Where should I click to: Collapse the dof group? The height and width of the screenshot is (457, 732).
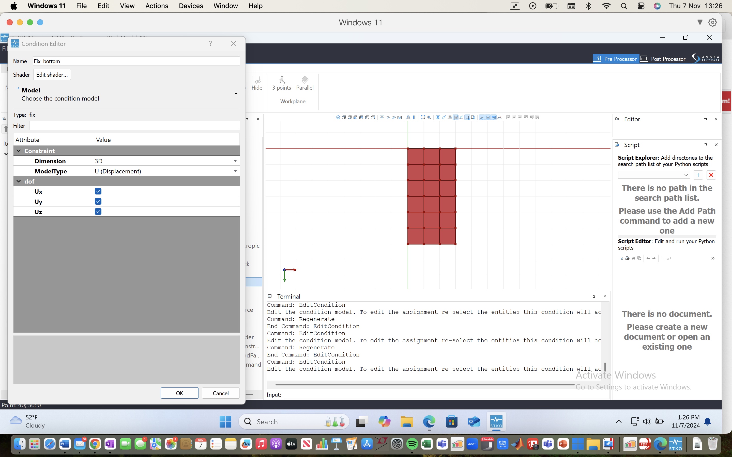coord(19,181)
